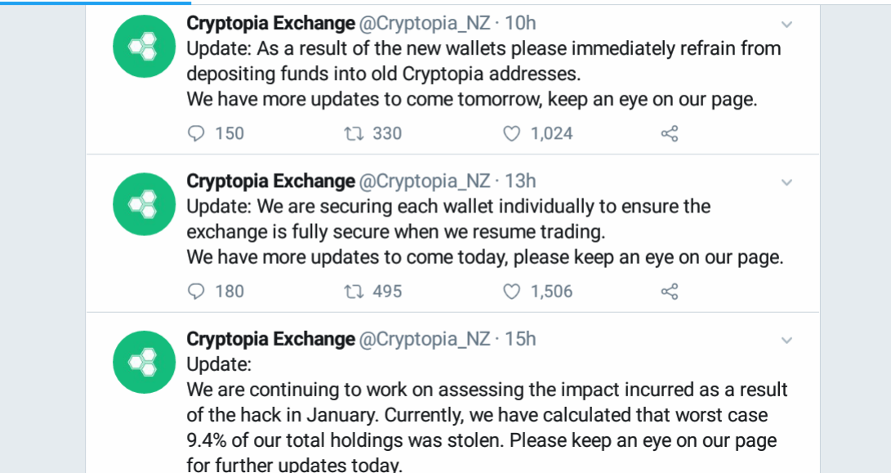Retweet the update about old Cryptopia addresses
The width and height of the screenshot is (891, 473).
[x=354, y=133]
